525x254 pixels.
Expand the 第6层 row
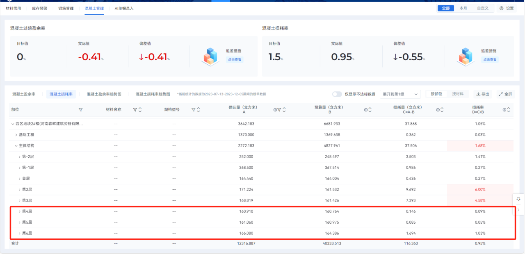click(x=19, y=233)
